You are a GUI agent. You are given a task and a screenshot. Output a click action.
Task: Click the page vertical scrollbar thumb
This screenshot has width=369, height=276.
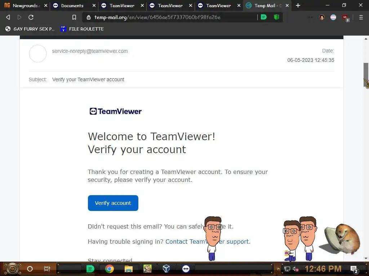tap(366, 75)
